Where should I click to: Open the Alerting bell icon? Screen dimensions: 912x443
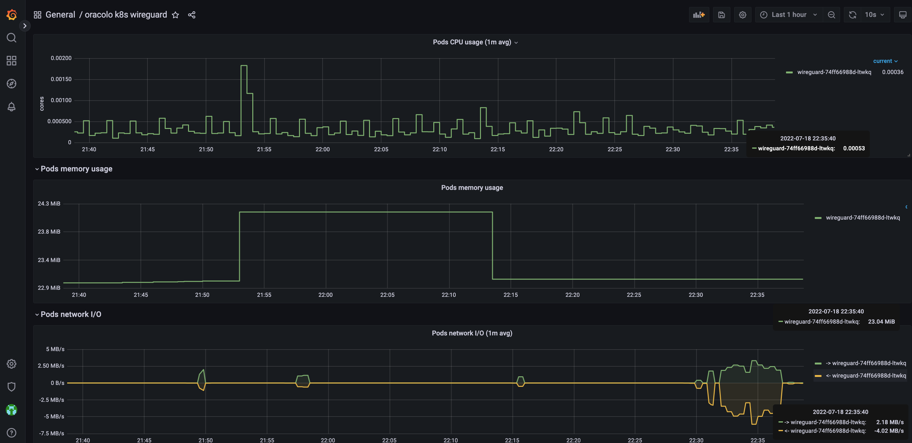click(x=11, y=106)
